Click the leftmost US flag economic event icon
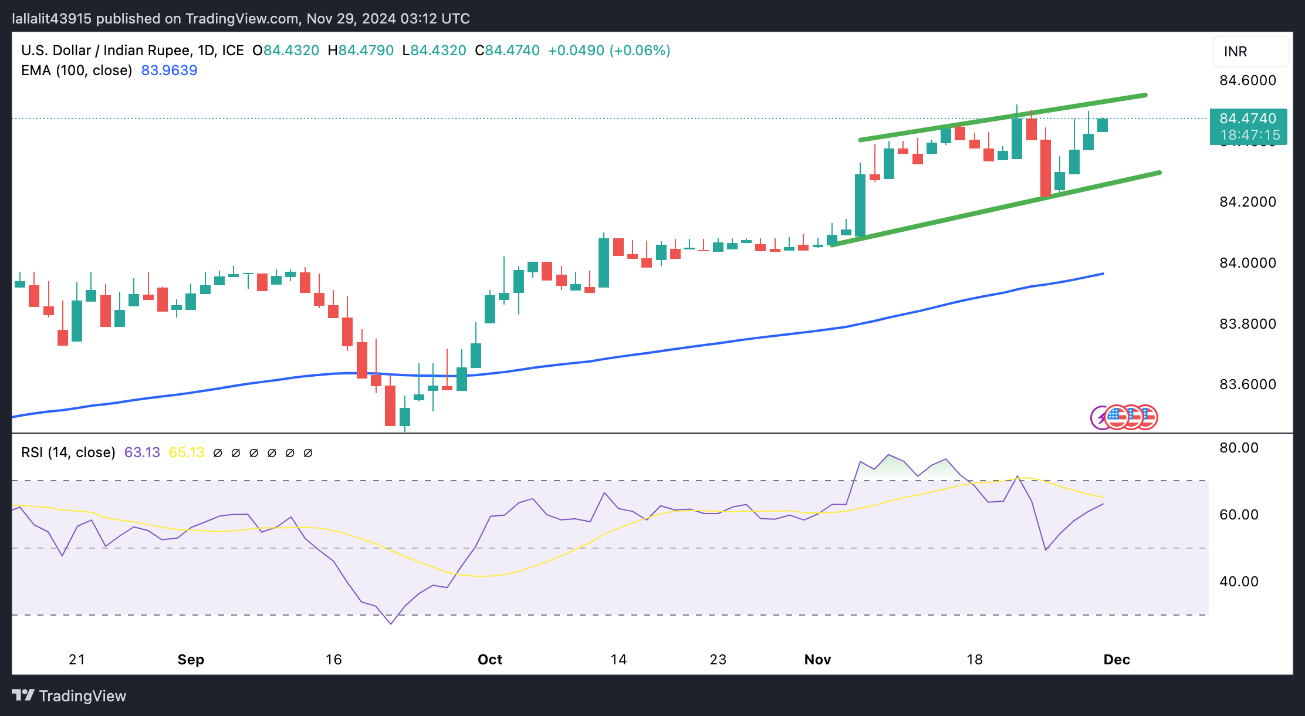1305x716 pixels. point(1117,417)
